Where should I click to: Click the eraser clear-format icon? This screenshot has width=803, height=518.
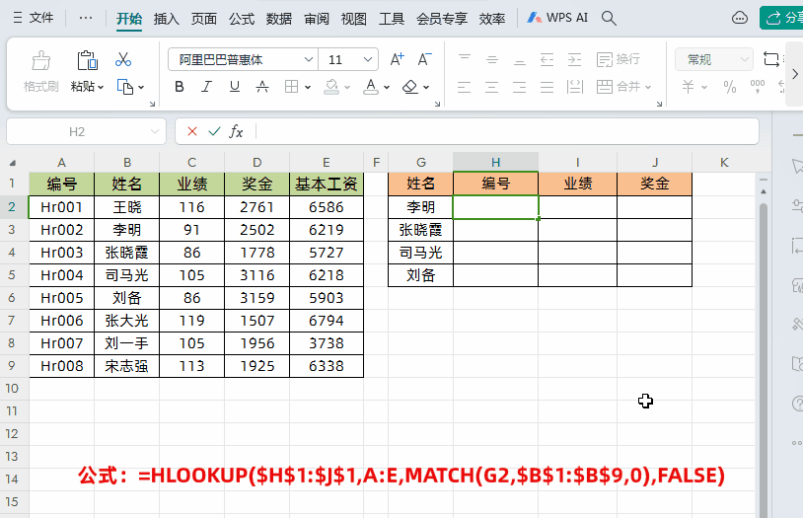pyautogui.click(x=410, y=87)
